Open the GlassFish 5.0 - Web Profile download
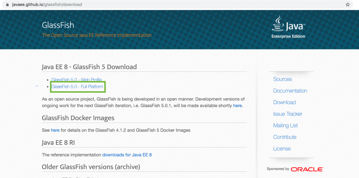 [76, 80]
